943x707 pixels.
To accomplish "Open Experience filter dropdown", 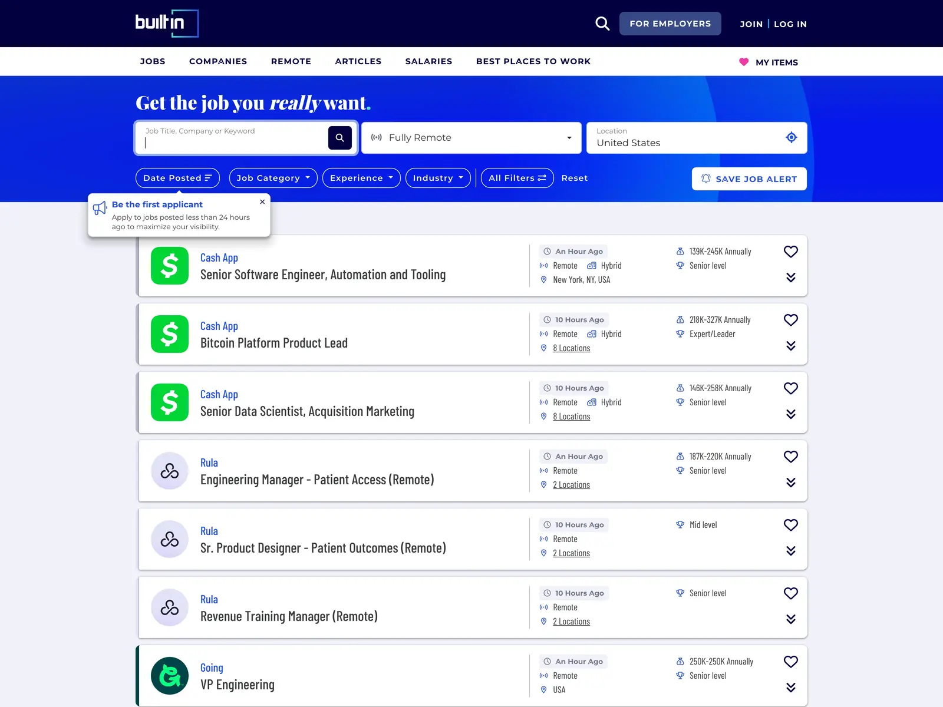I will [x=361, y=178].
